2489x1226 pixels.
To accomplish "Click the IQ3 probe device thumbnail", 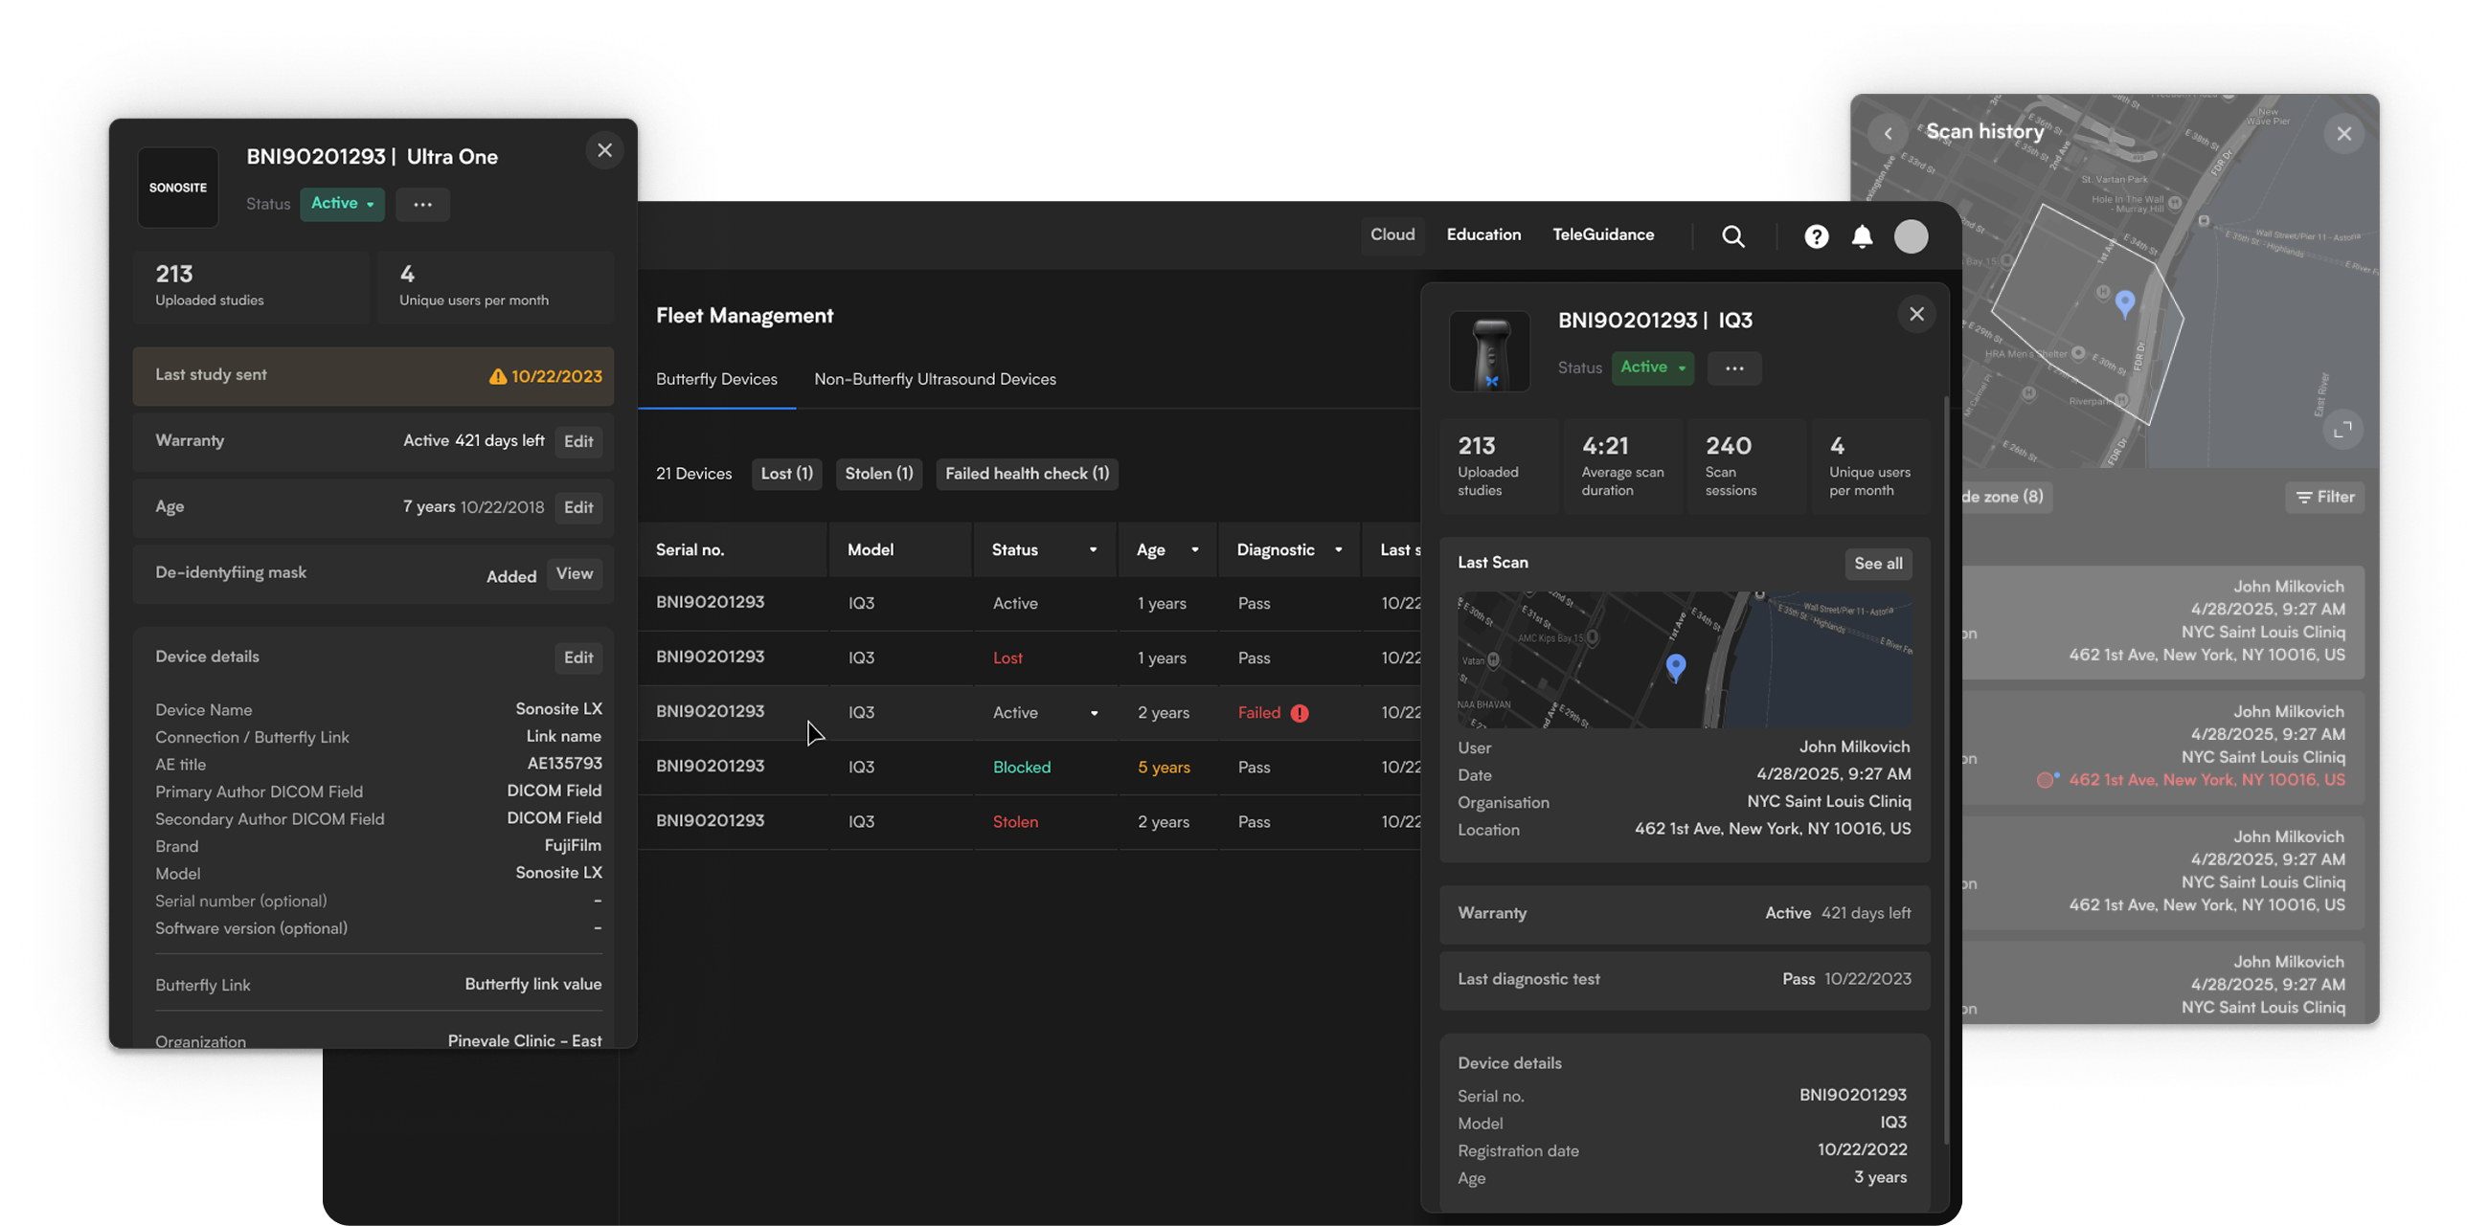I will pos(1489,351).
